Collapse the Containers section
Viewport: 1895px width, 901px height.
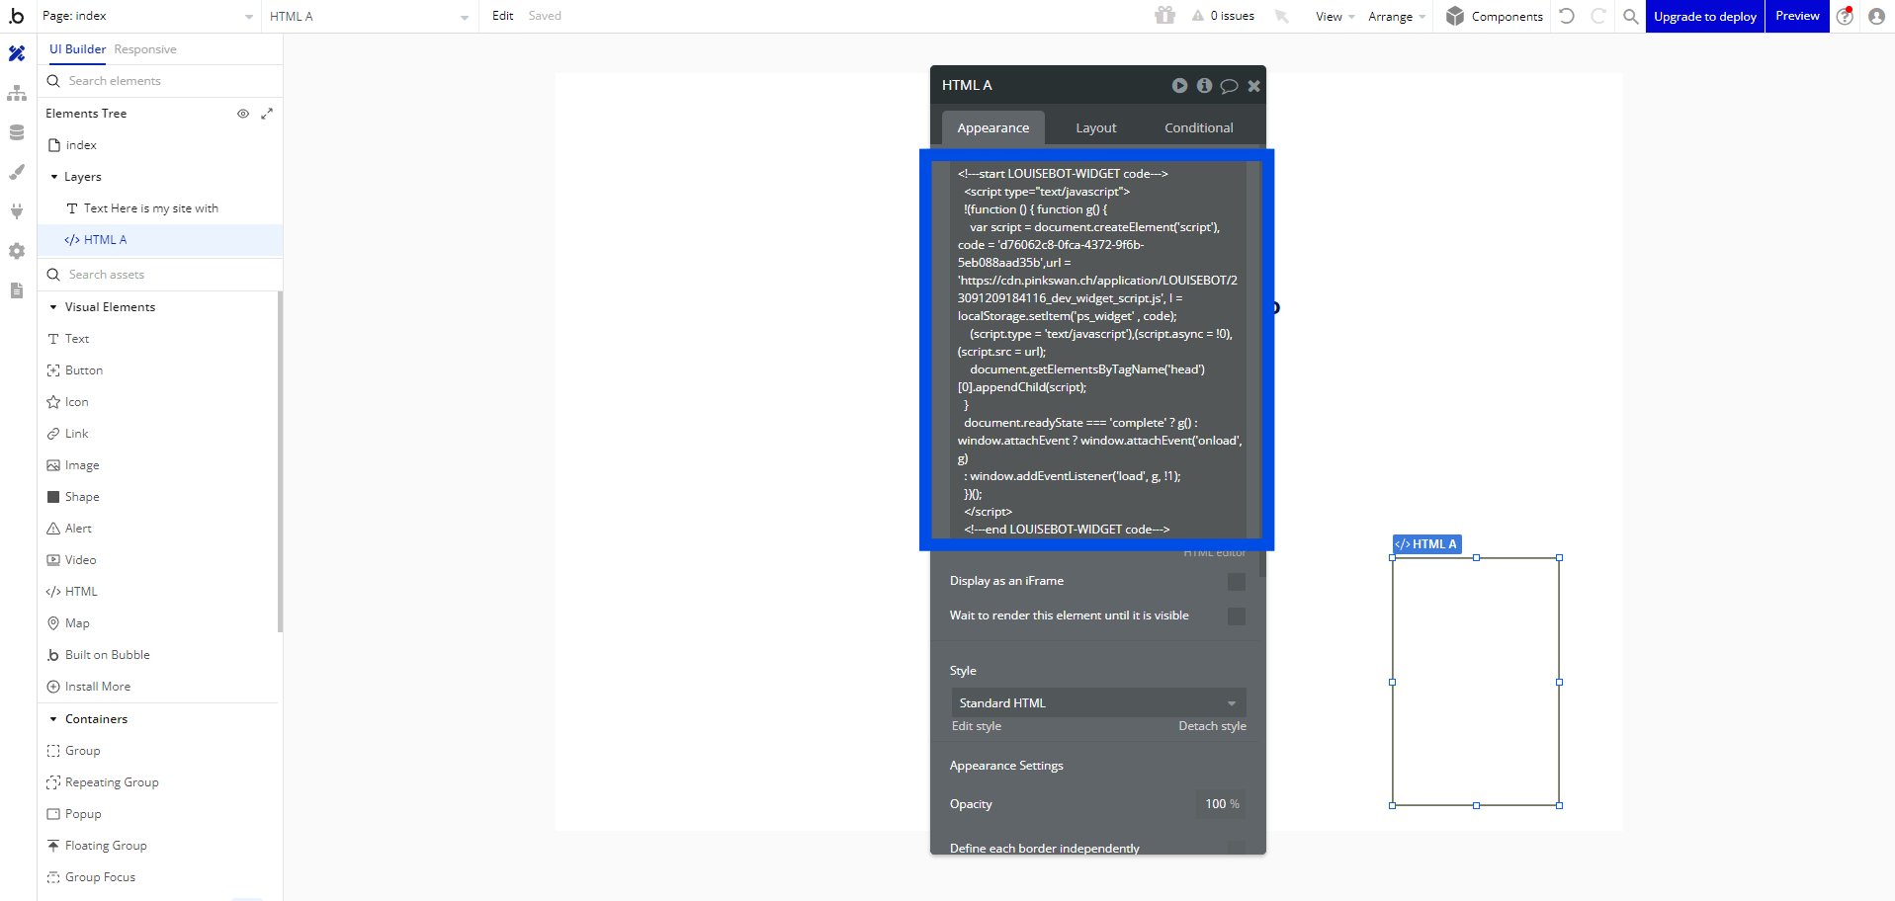point(53,719)
